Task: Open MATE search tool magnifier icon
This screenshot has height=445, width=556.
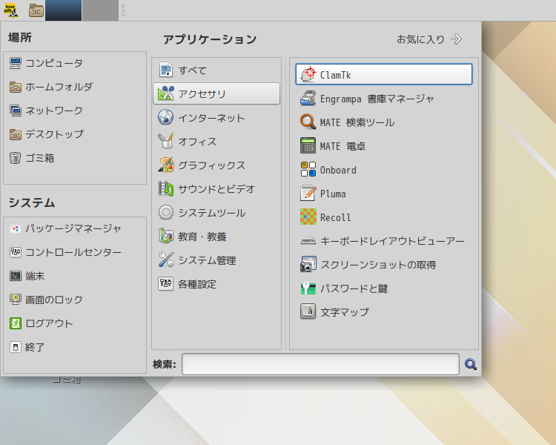Action: pos(308,122)
